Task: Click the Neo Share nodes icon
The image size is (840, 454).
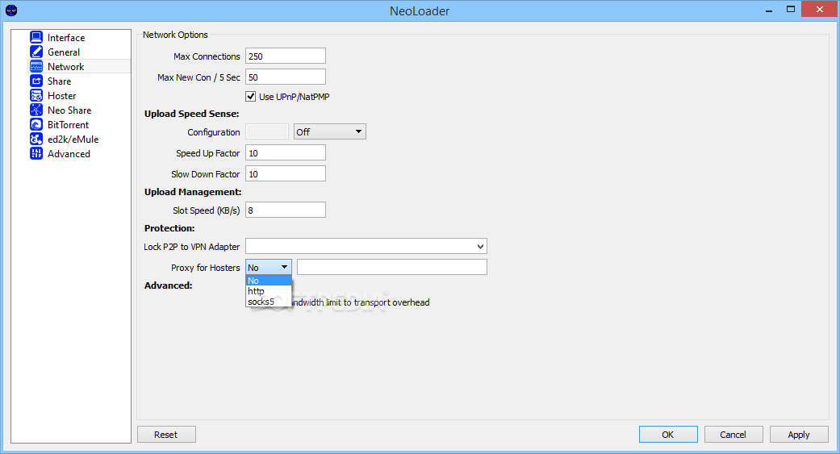Action: [x=36, y=110]
